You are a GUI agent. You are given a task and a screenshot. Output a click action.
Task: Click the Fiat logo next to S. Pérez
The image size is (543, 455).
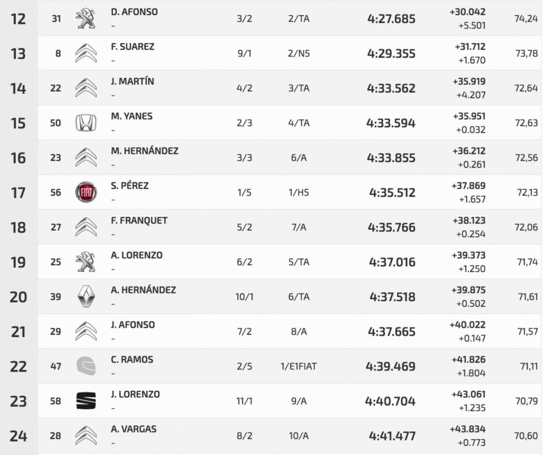[85, 192]
